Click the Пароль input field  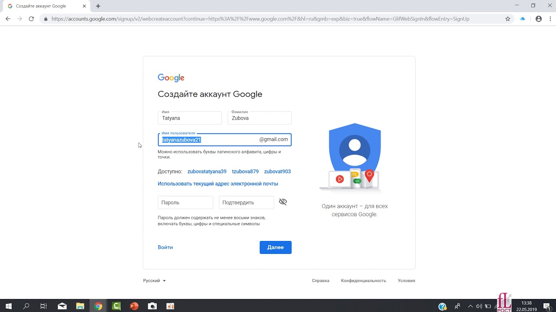click(x=185, y=202)
